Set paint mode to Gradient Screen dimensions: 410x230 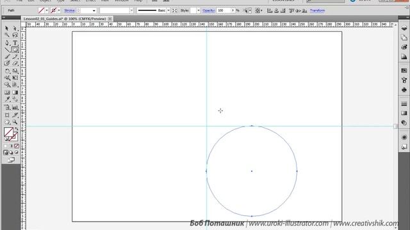[11, 146]
